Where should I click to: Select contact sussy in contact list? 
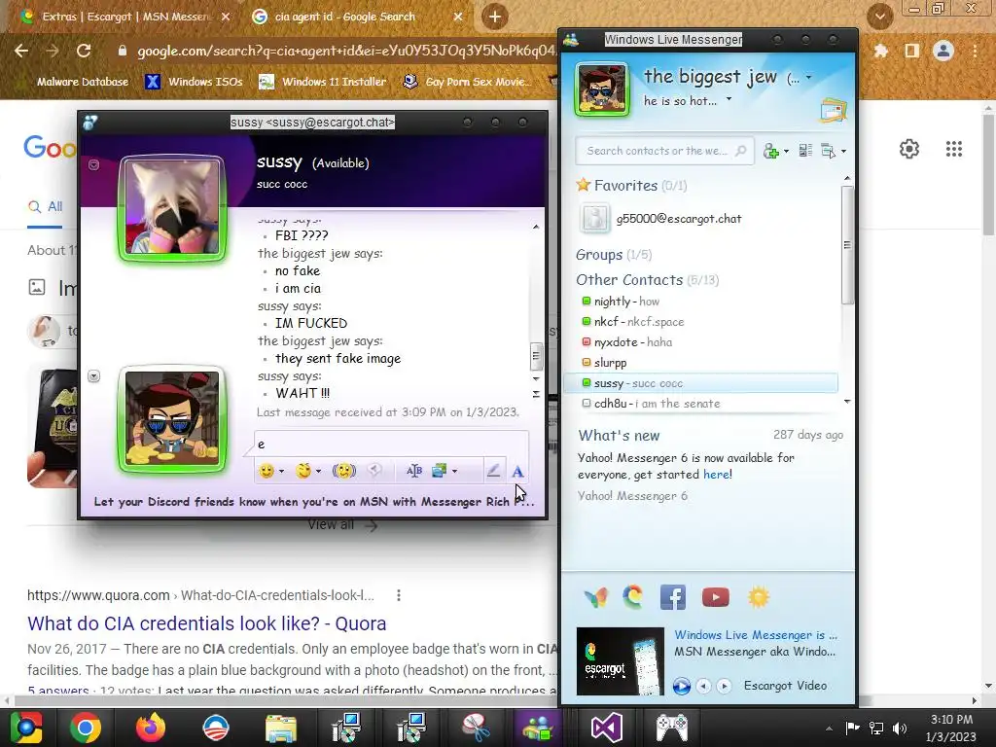tap(700, 383)
